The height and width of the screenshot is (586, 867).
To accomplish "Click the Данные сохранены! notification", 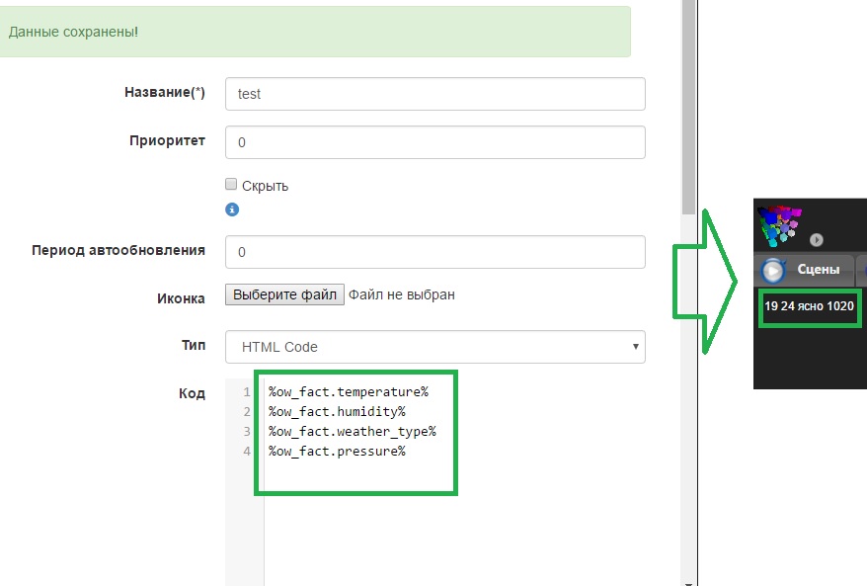I will point(315,32).
